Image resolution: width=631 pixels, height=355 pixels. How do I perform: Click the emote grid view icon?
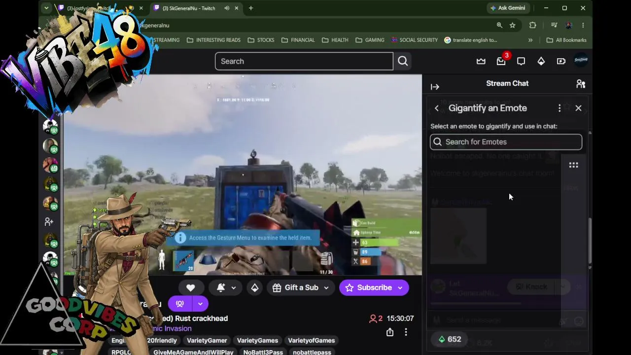tap(573, 165)
